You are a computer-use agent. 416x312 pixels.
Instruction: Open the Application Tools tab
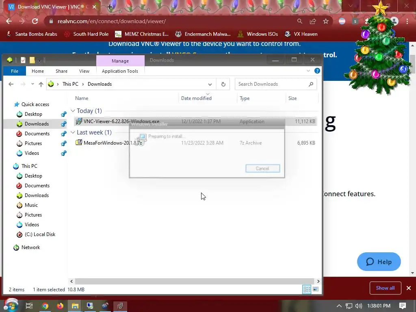click(120, 71)
